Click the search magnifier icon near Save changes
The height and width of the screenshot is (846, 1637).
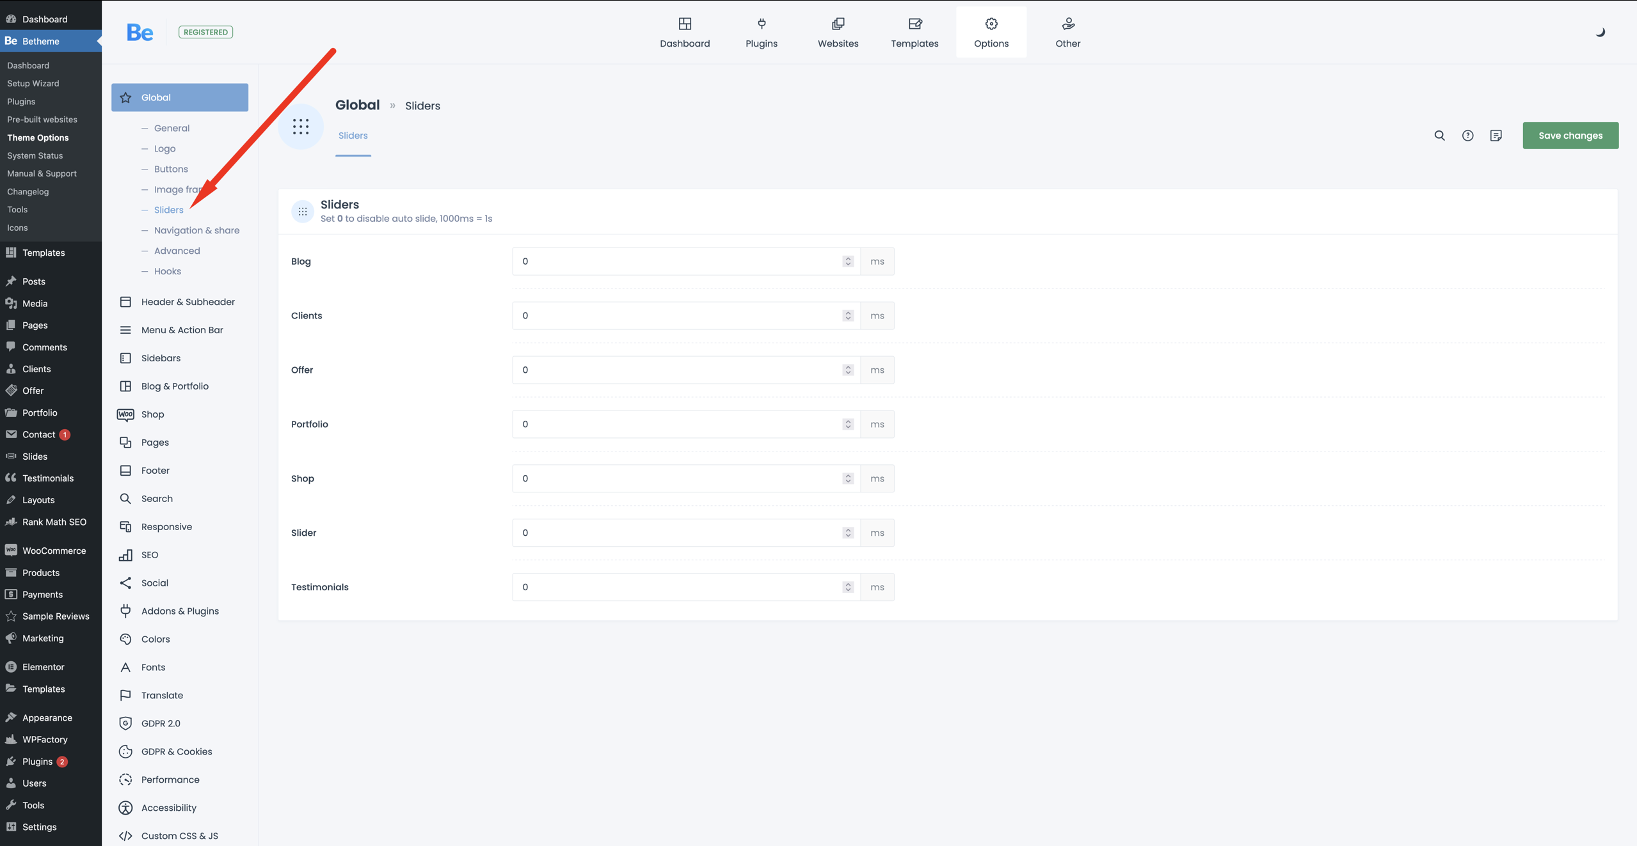point(1439,136)
